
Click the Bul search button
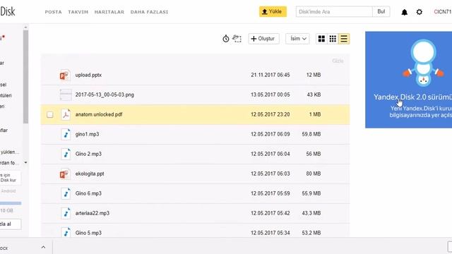[381, 11]
